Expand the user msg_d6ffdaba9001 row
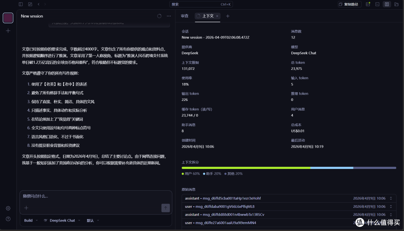Screen dimensions: 404x231 pos(288,207)
